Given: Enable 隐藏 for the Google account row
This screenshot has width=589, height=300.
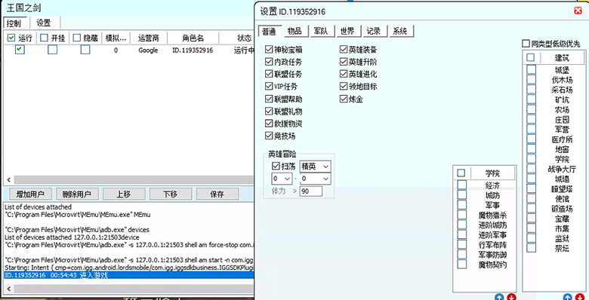Looking at the screenshot, I should click(x=85, y=50).
